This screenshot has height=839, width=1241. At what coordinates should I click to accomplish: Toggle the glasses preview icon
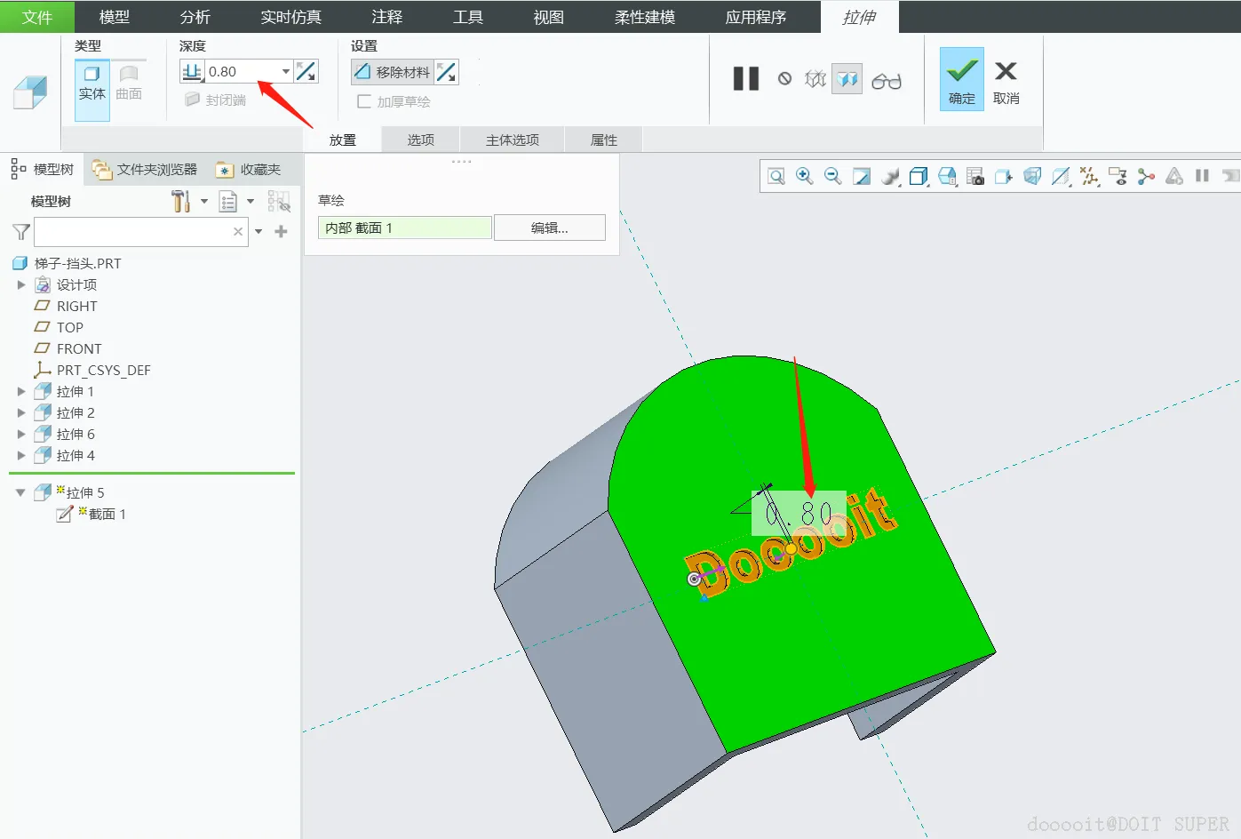pos(886,81)
